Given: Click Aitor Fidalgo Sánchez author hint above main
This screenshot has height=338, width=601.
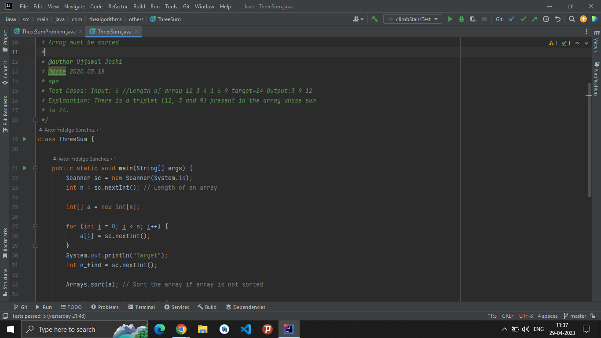Looking at the screenshot, I should coord(84,158).
